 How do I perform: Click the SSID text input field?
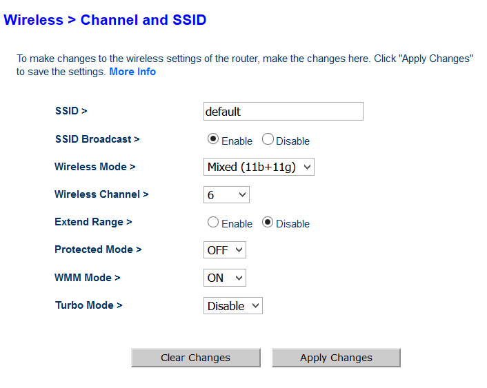tap(283, 112)
